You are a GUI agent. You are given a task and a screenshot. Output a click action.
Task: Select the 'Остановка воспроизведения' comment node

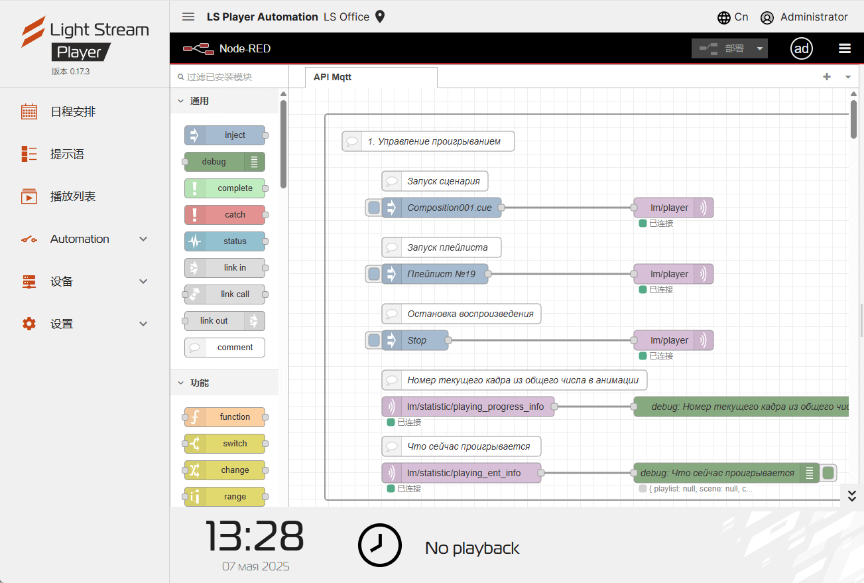[x=462, y=314]
